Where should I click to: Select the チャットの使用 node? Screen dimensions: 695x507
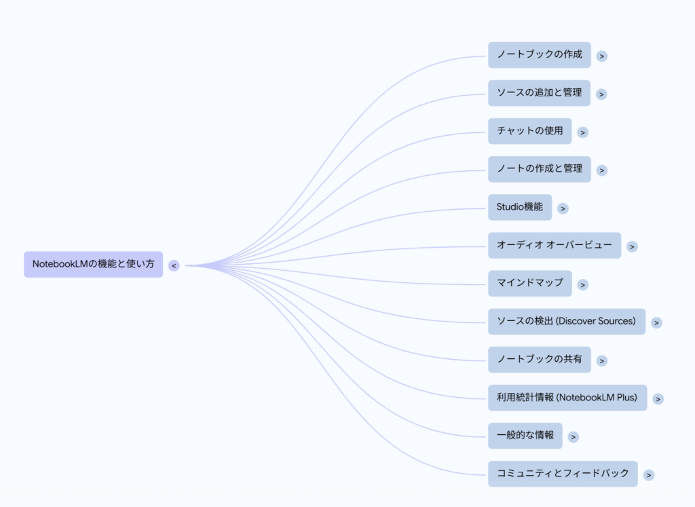tap(530, 131)
